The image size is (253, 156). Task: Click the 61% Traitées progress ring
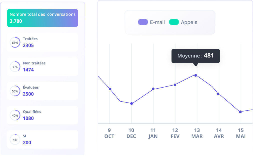tap(15, 43)
